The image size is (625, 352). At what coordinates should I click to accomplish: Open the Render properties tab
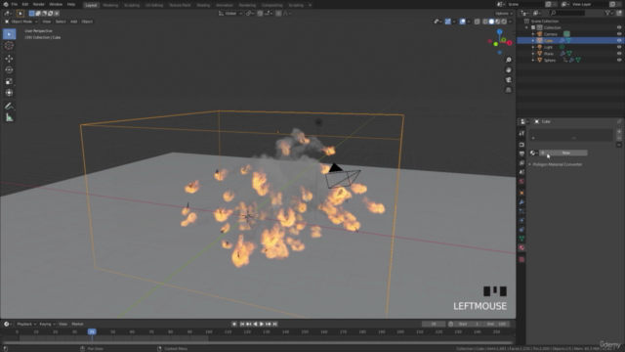pyautogui.click(x=521, y=145)
